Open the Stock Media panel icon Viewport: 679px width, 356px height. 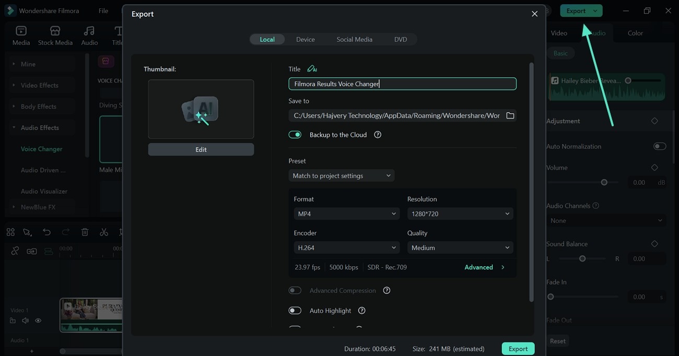[55, 35]
